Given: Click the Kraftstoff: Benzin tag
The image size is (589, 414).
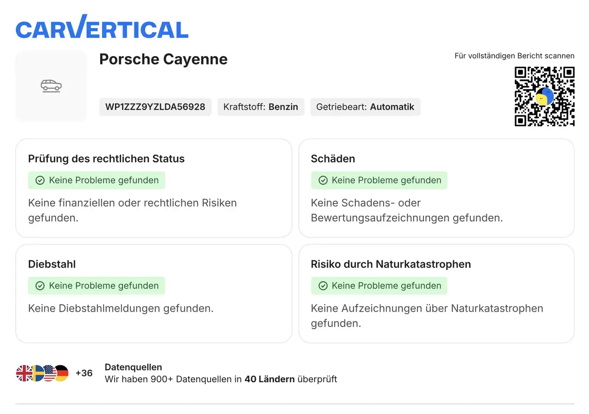Looking at the screenshot, I should pos(260,107).
